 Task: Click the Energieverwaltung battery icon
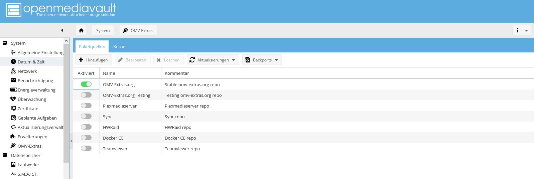14,90
